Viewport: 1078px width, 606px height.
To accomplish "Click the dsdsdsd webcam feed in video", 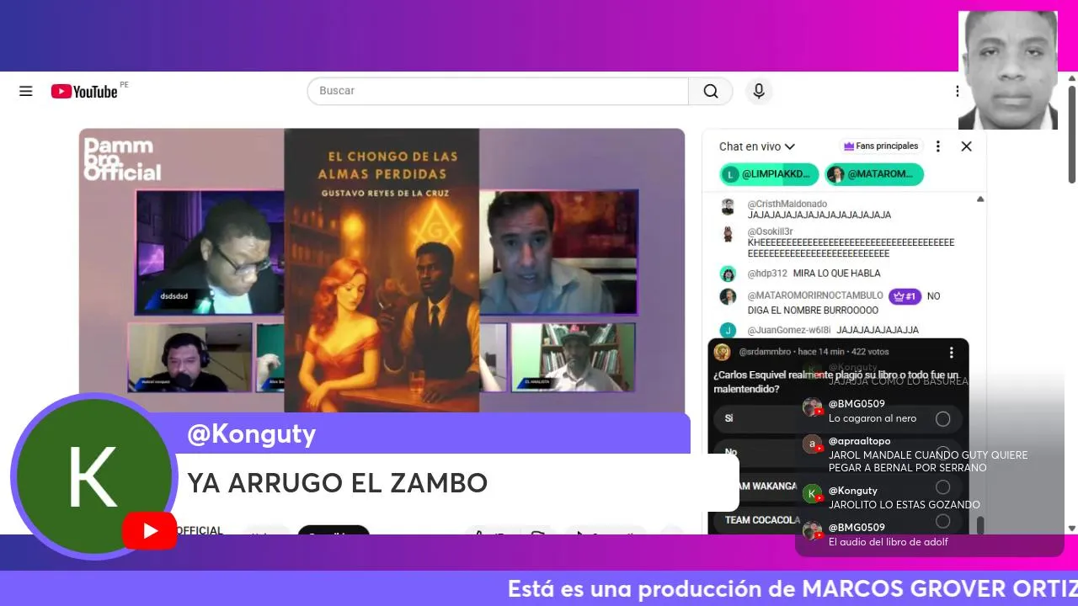I will [211, 252].
